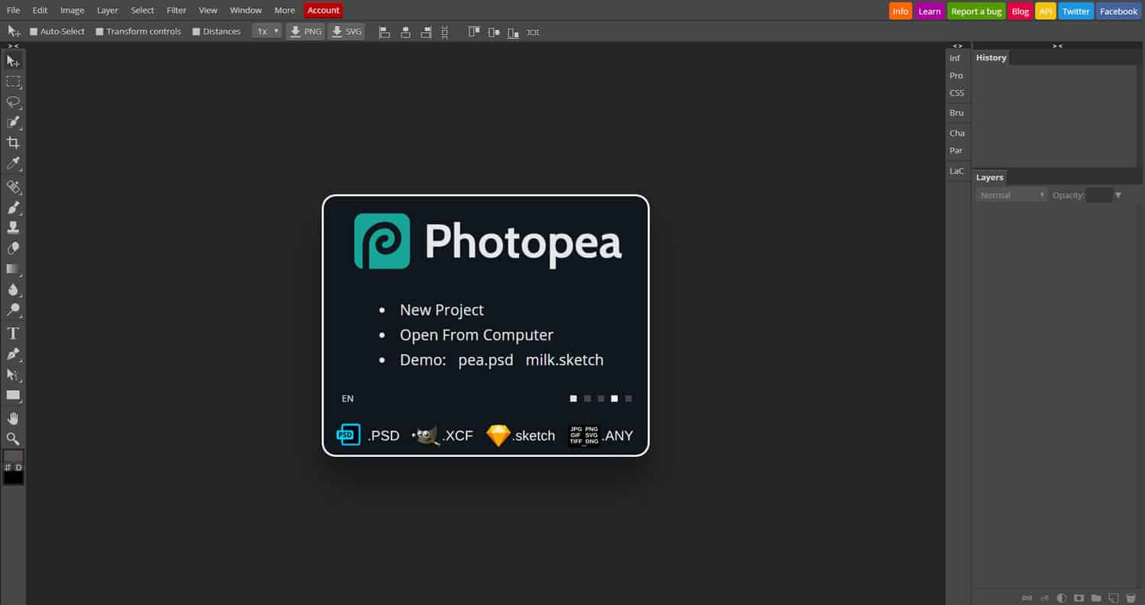Open the Image menu
1145x605 pixels.
[x=72, y=11]
